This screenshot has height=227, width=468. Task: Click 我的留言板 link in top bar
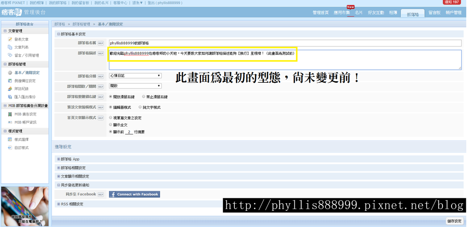coord(80,3)
